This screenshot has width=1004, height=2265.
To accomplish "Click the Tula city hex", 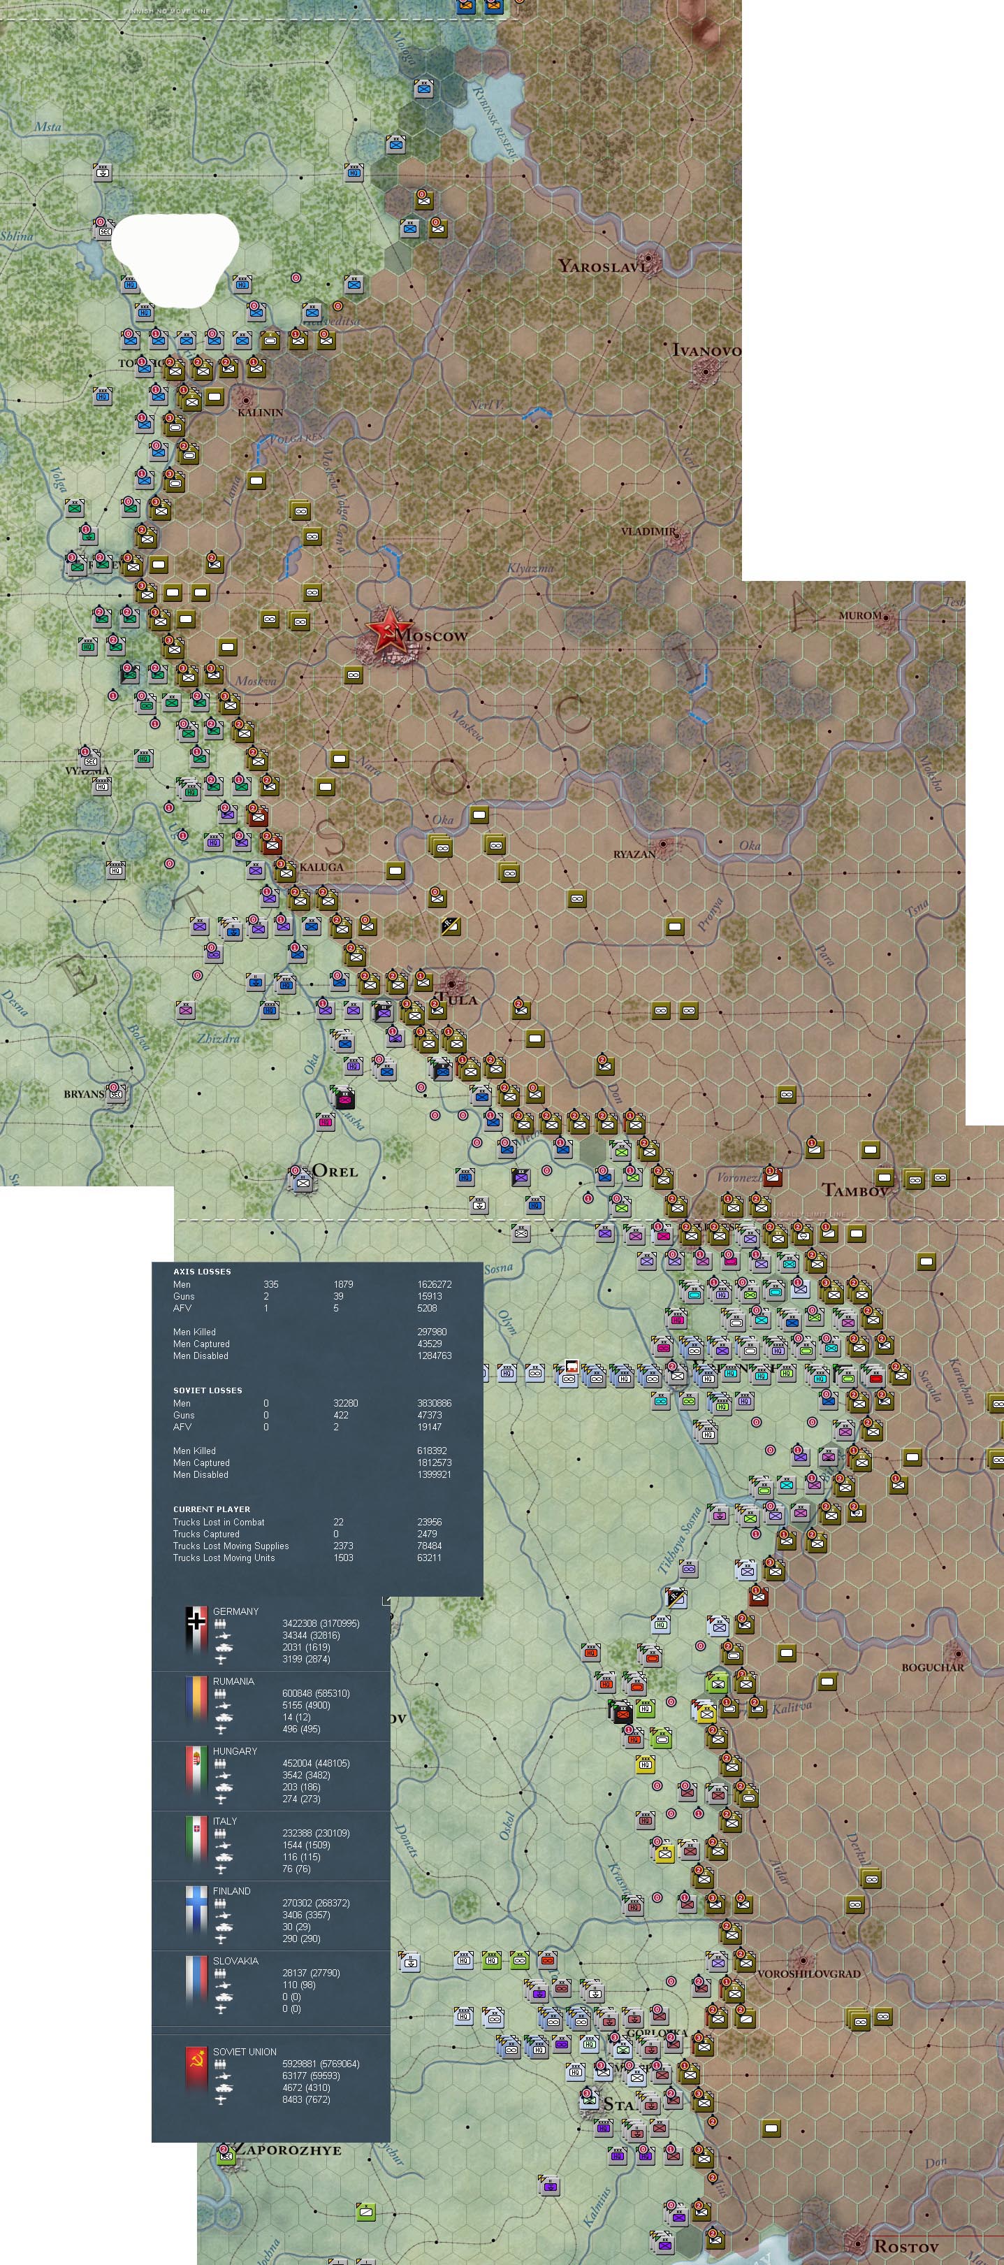I will click(x=452, y=982).
